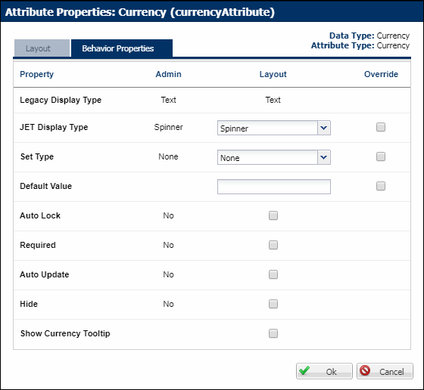Screen dimensions: 424x390
Task: Open the JET Display Type Spinner dropdown
Action: tap(273, 128)
